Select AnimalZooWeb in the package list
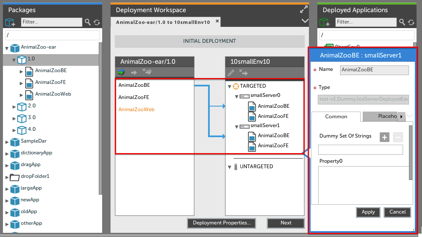The height and width of the screenshot is (237, 422). pos(137,109)
